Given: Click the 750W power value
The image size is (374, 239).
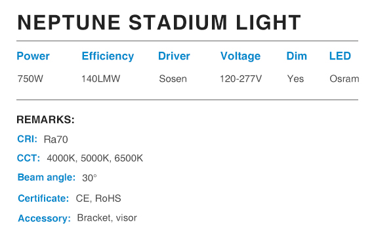Looking at the screenshot, I should coord(30,79).
